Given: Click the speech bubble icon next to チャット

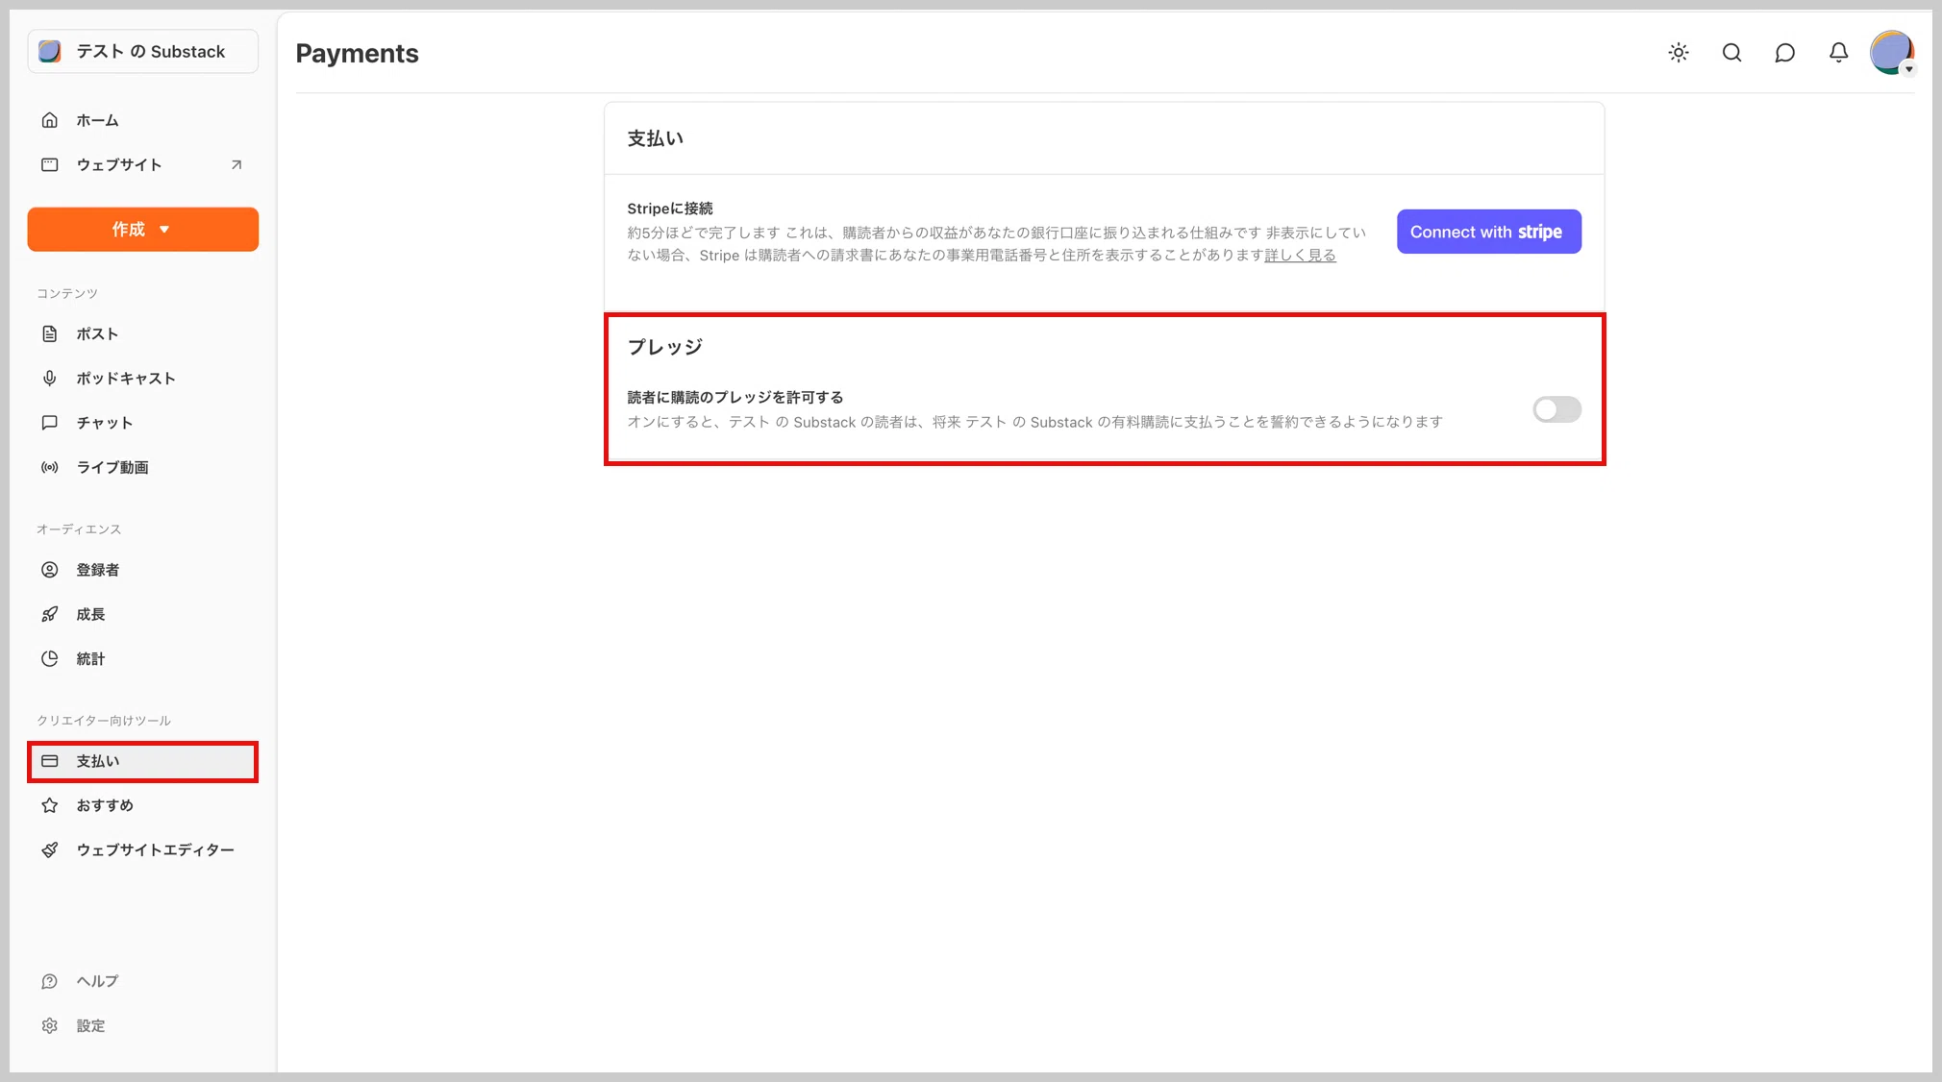Looking at the screenshot, I should coord(50,423).
